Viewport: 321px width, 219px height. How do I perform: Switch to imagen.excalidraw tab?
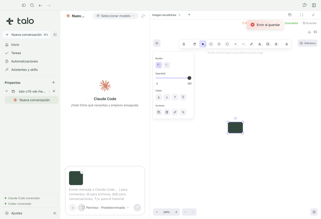tap(164, 15)
